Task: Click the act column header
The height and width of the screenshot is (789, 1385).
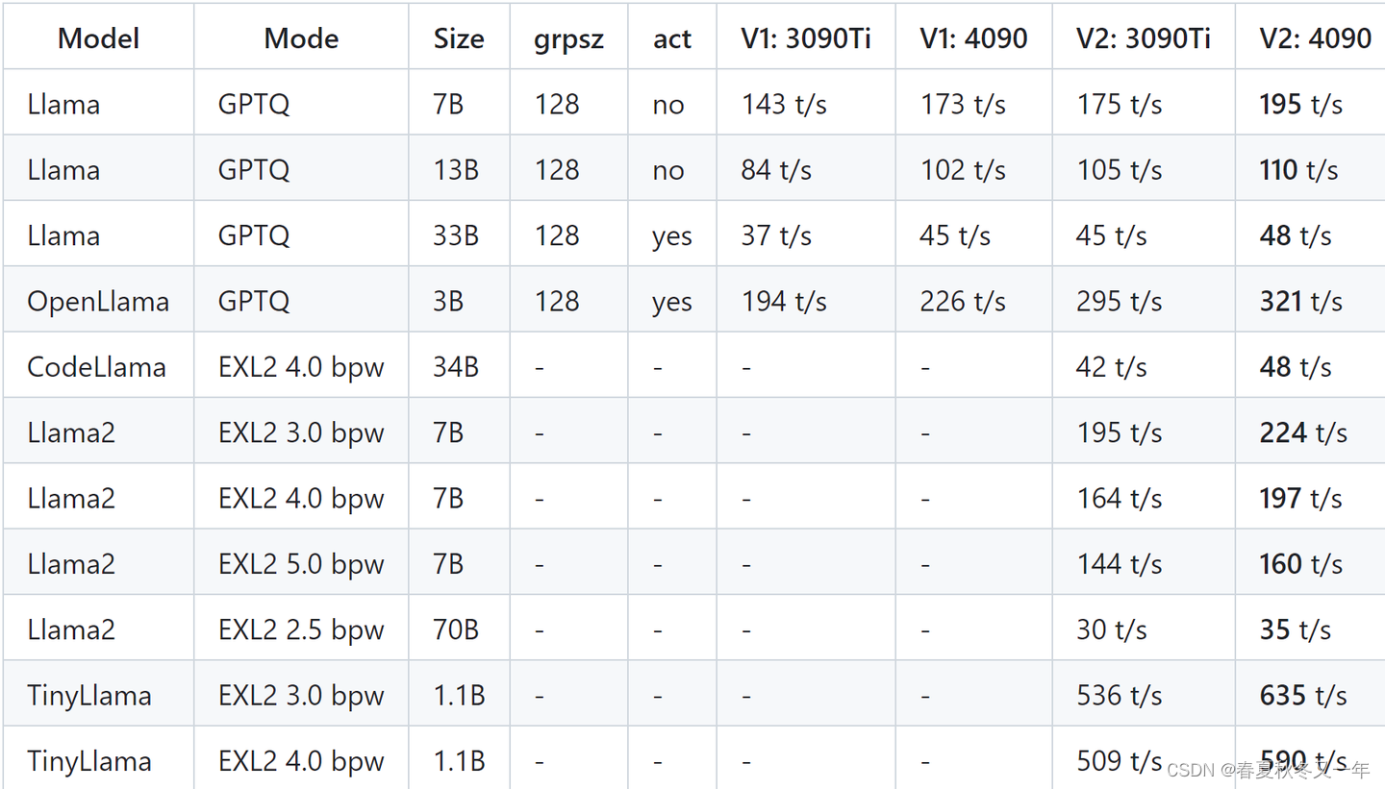Action: click(671, 38)
